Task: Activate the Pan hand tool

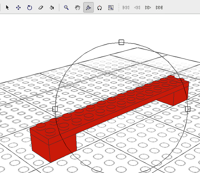Action: point(77,8)
